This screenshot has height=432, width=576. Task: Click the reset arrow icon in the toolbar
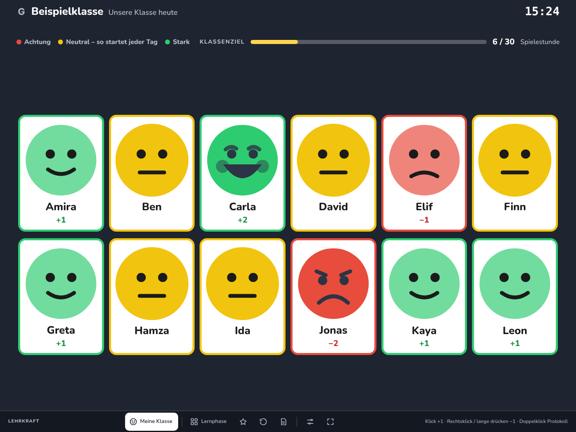(263, 422)
